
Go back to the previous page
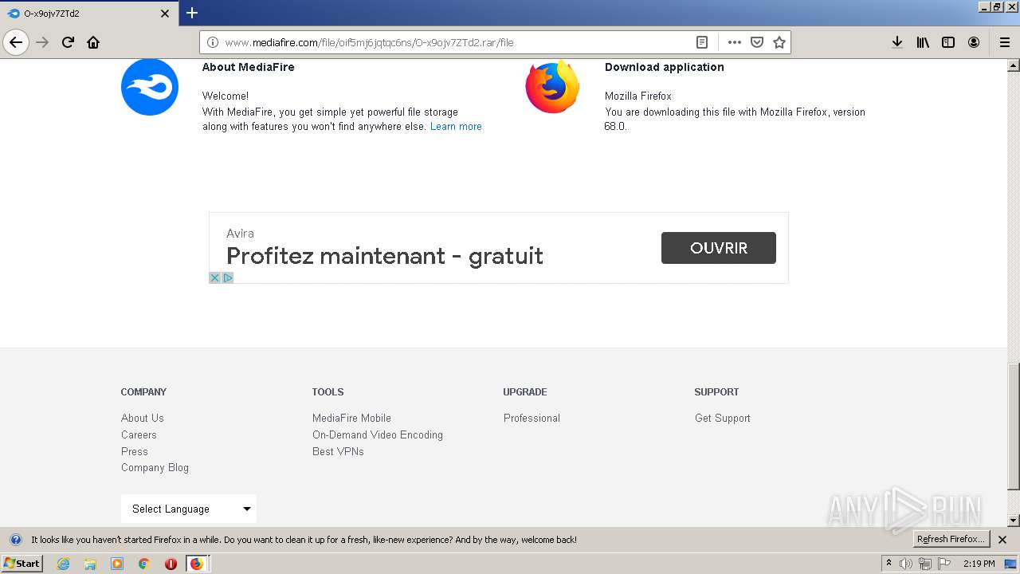[x=16, y=42]
